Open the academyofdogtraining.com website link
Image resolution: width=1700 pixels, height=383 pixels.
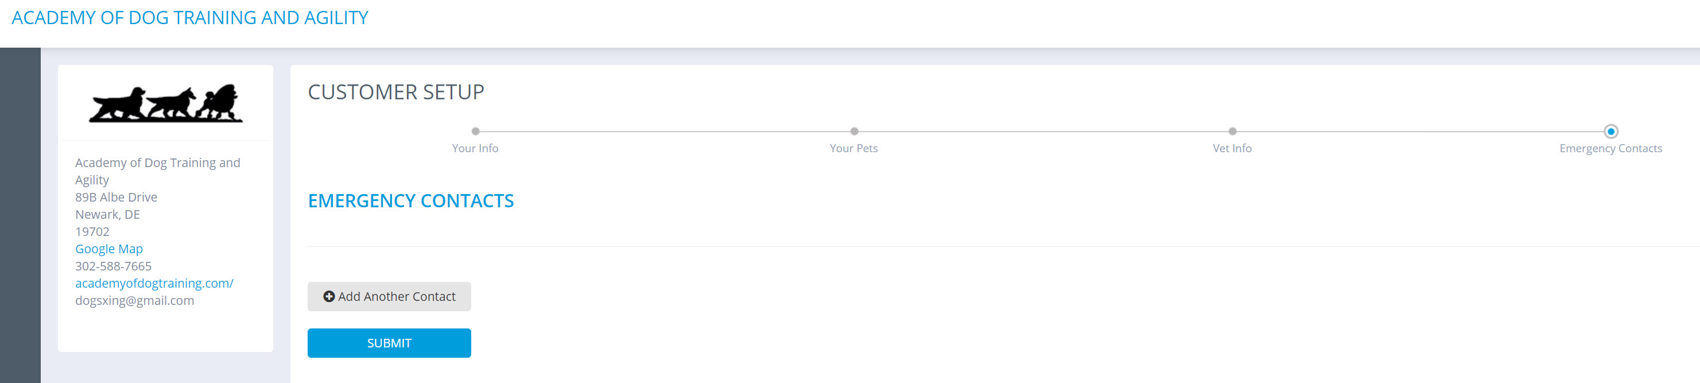pyautogui.click(x=154, y=283)
